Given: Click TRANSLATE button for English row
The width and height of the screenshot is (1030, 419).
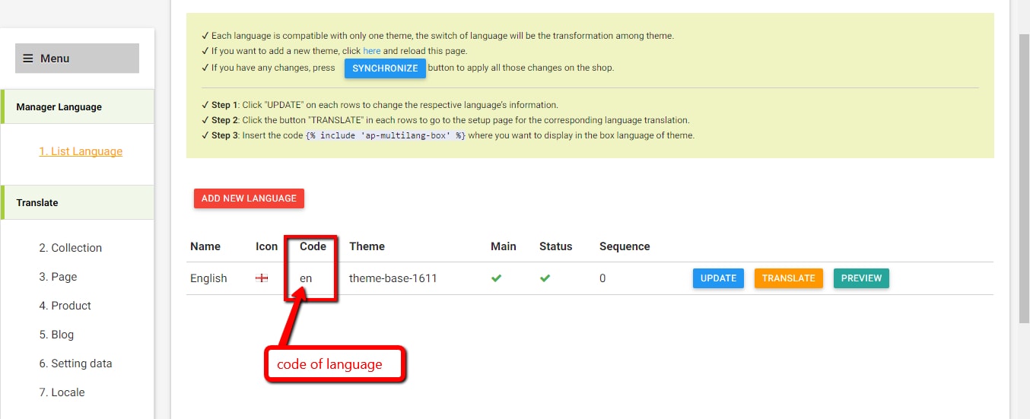Looking at the screenshot, I should (788, 278).
